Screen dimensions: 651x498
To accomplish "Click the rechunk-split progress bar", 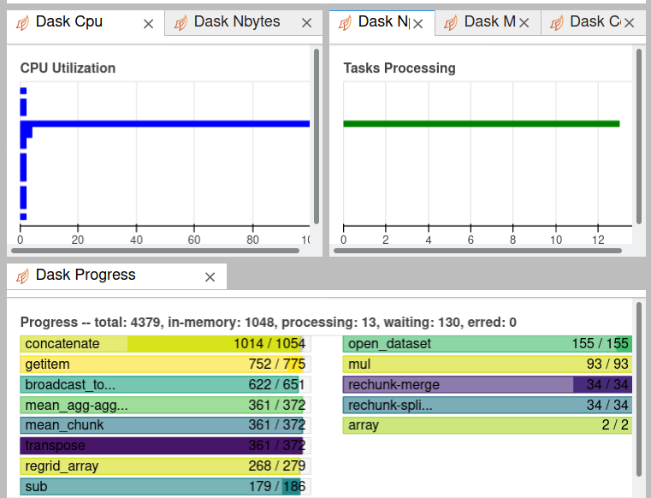I will (488, 405).
